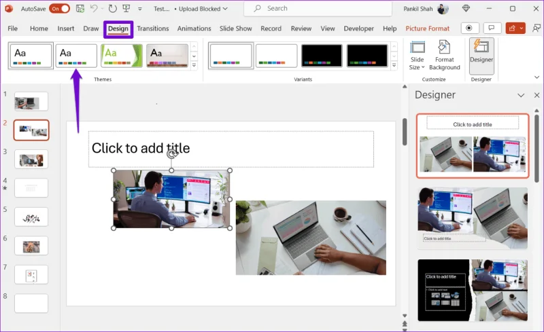Click the Save icon in title bar
This screenshot has height=332, width=544.
pyautogui.click(x=80, y=9)
